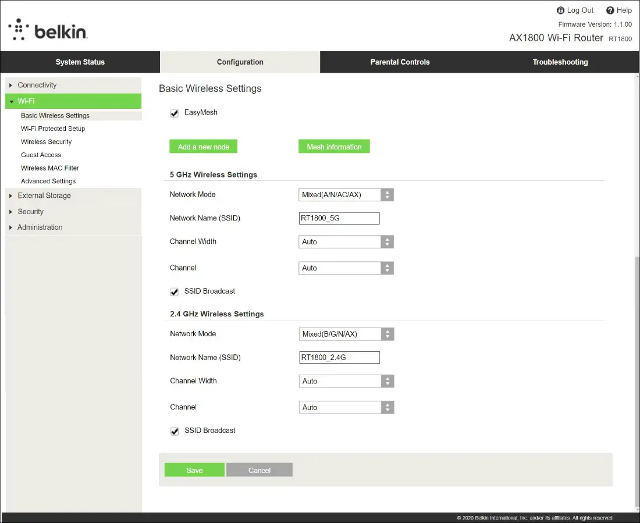Image resolution: width=640 pixels, height=523 pixels.
Task: Open the 5 GHz Channel Width dropdown
Action: click(x=346, y=241)
